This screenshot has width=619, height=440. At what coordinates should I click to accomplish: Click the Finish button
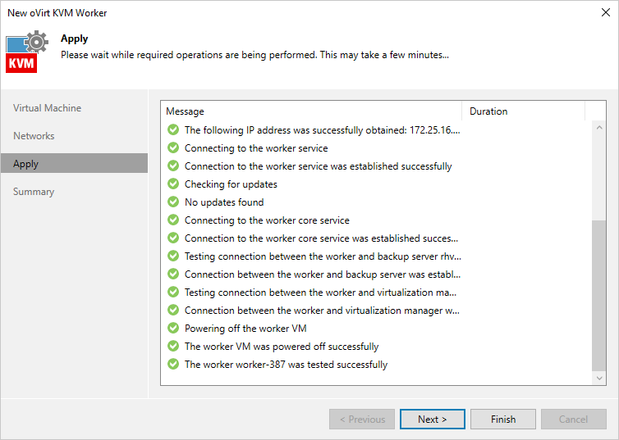tap(503, 420)
